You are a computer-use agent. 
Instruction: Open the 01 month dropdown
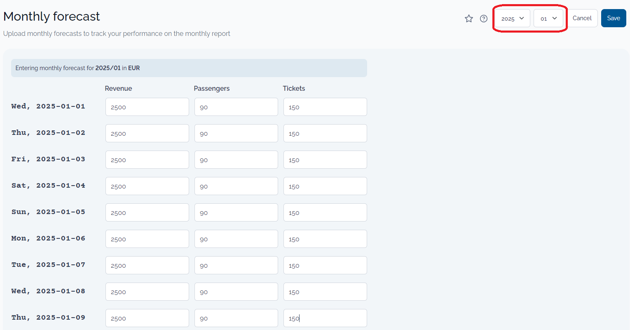coord(548,18)
